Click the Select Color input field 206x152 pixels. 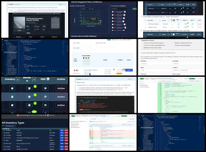coord(83,50)
